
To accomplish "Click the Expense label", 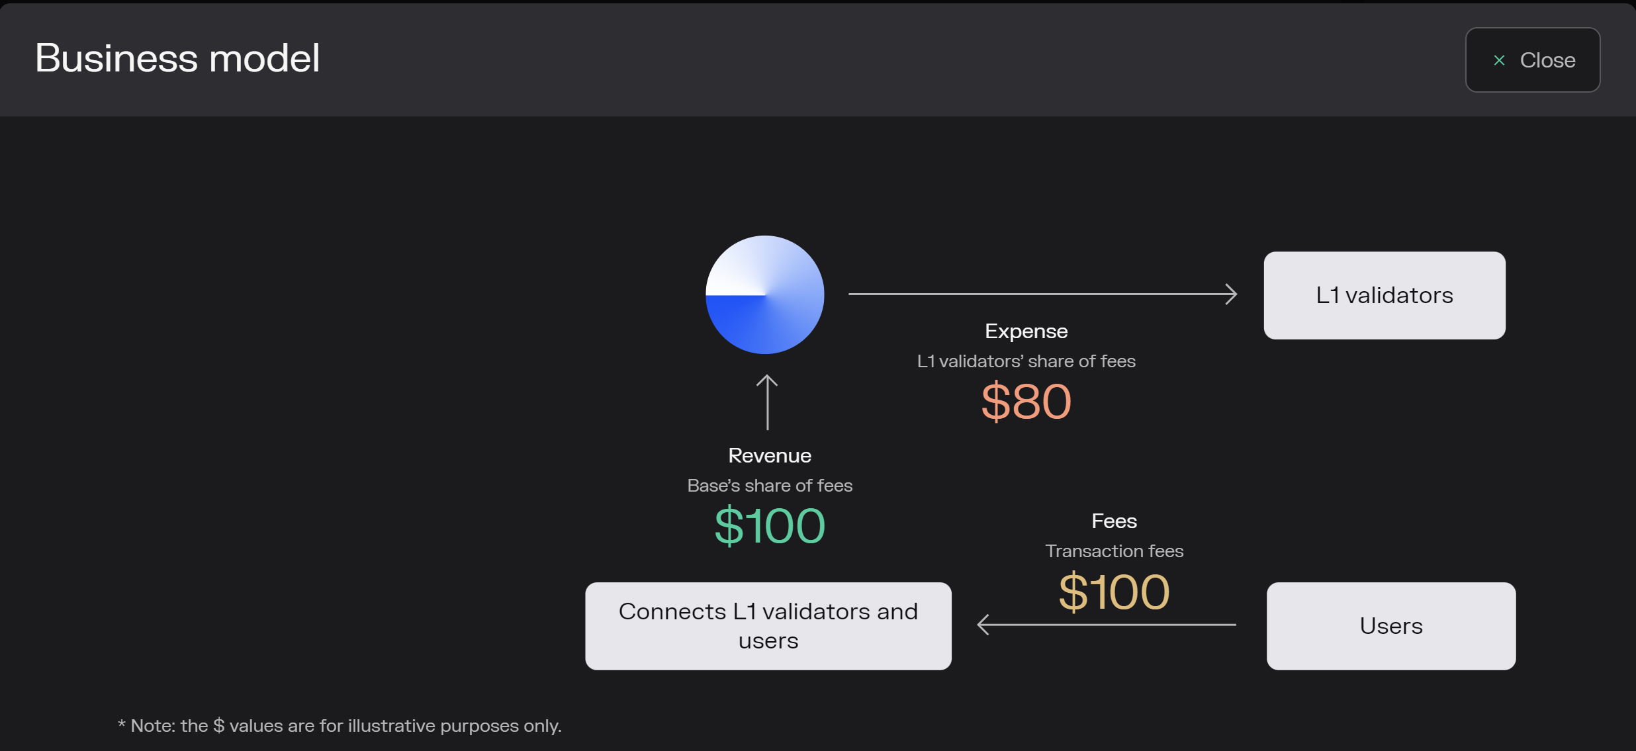I will point(1026,331).
